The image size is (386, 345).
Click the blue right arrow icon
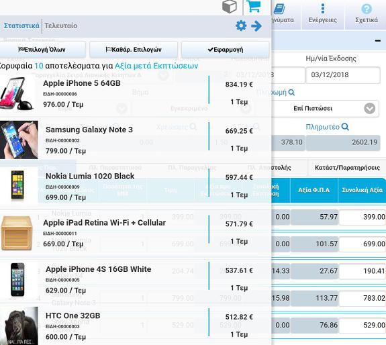256,26
